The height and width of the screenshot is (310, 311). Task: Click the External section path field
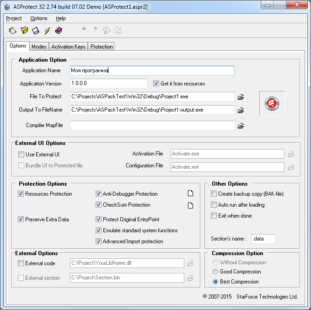click(127, 278)
